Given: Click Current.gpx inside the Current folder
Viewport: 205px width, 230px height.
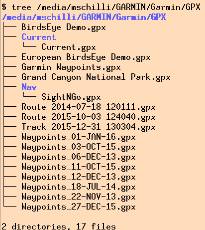Looking at the screenshot, I should coord(69,47).
